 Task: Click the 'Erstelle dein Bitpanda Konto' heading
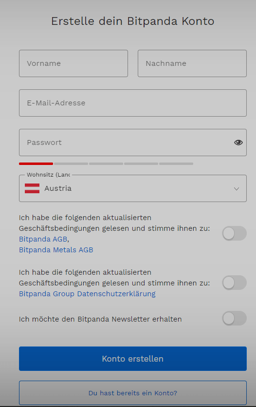tap(132, 21)
